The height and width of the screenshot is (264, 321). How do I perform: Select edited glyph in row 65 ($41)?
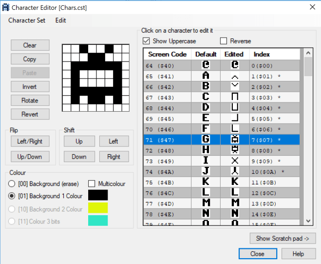tap(235, 76)
